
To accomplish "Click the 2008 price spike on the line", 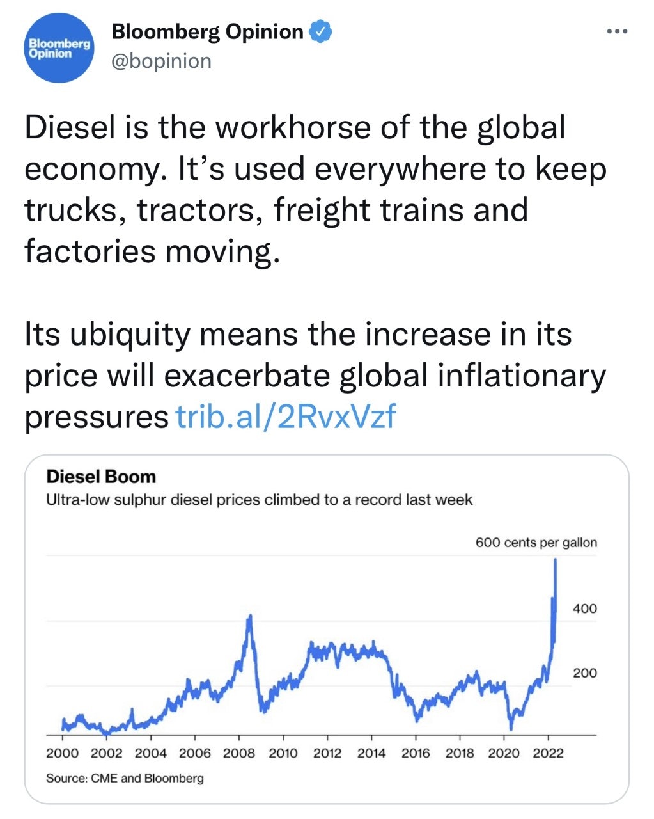I will coord(250,617).
